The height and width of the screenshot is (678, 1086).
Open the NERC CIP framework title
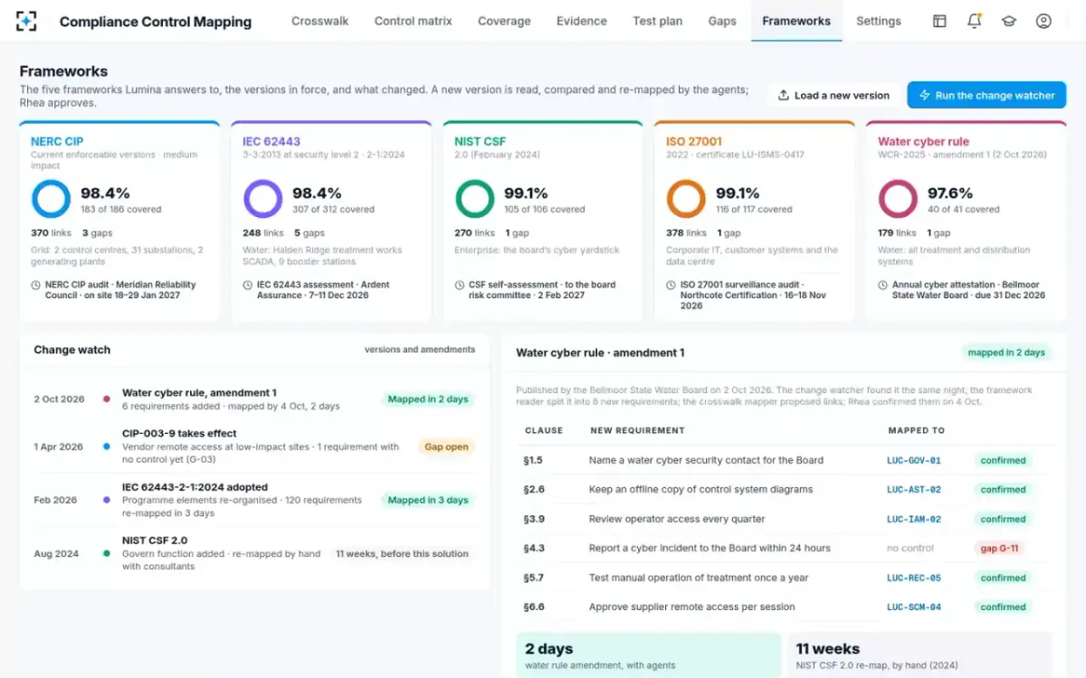coord(57,142)
